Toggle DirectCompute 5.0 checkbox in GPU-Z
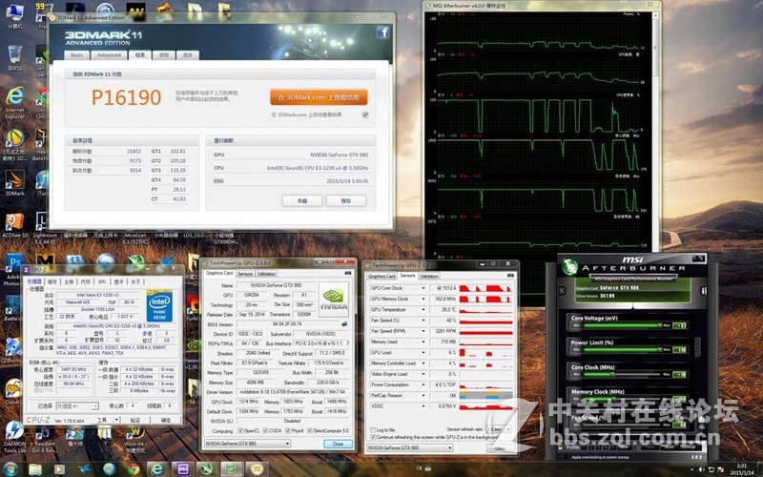Viewport: 763px width, 477px height. [311, 431]
